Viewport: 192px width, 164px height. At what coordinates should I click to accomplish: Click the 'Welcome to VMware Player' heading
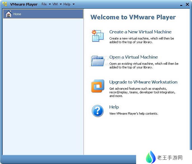pyautogui.click(x=133, y=17)
